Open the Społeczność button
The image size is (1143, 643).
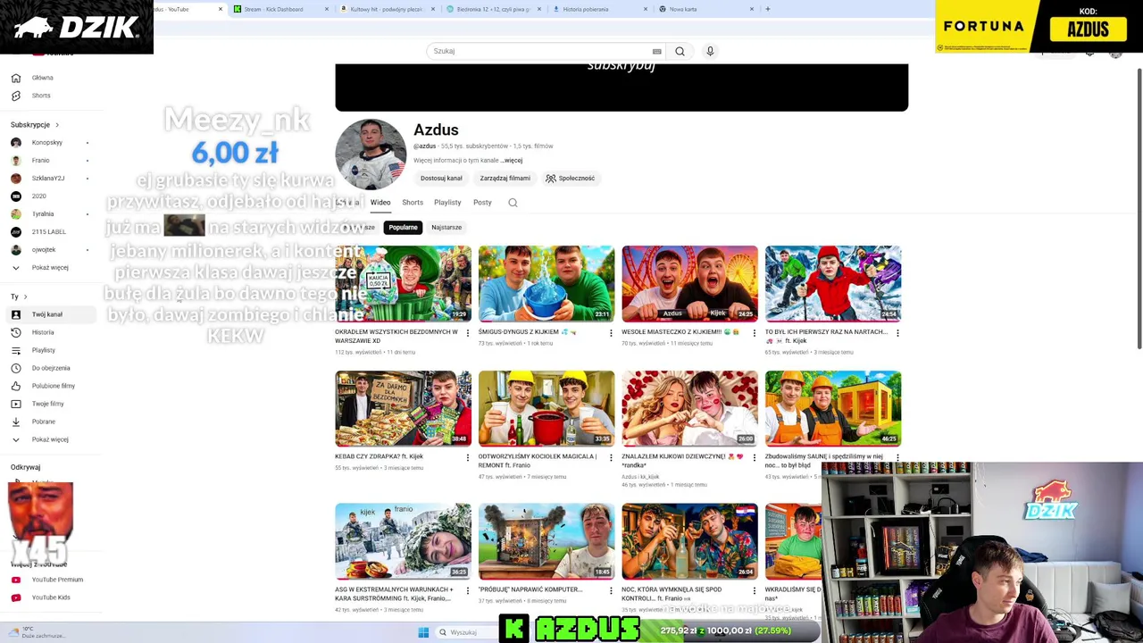570,179
